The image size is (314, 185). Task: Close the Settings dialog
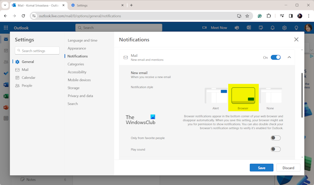coord(296,39)
